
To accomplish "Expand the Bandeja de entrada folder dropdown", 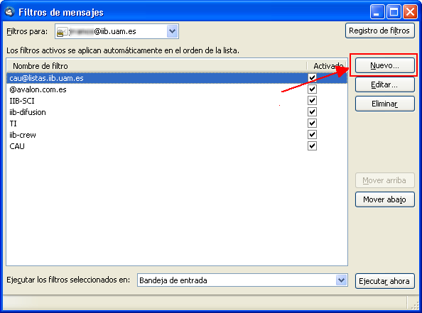I will [341, 280].
